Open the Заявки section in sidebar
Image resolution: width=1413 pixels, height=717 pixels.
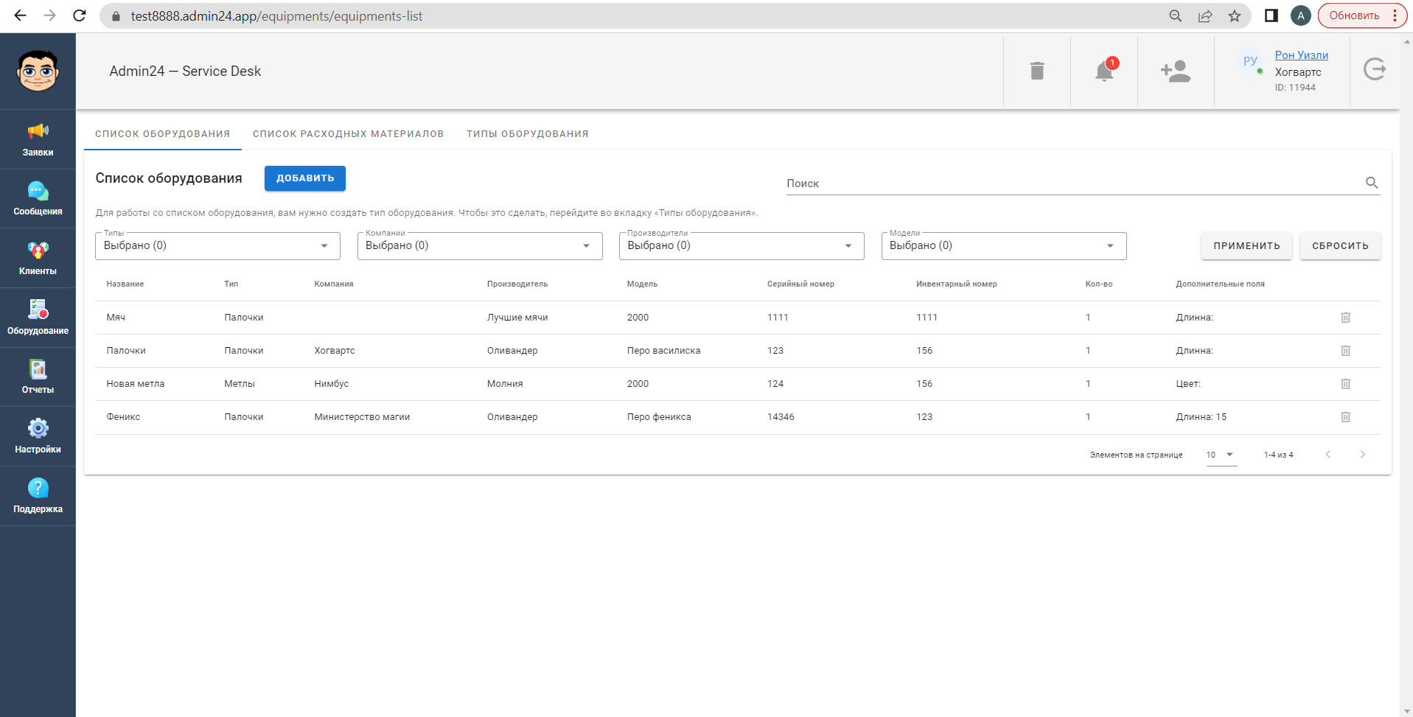tap(38, 139)
